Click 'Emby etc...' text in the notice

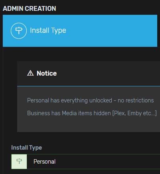click(142, 113)
